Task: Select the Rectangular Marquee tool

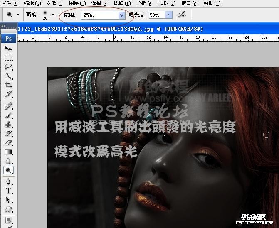Action: point(8,58)
